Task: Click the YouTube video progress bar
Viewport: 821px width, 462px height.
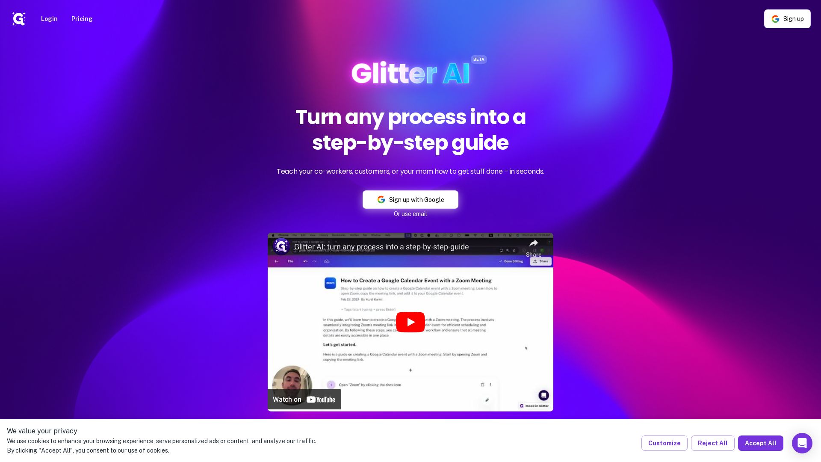Action: tap(410, 409)
